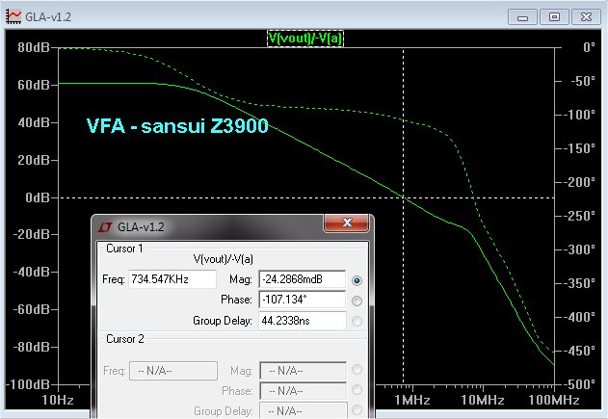Click the -100° right phase axis label
The width and height of the screenshot is (608, 419).
pos(579,115)
